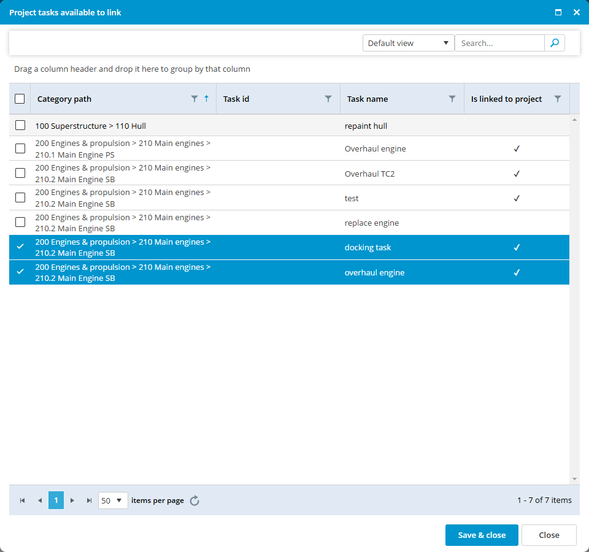Click the 1 - 7 of 7 items label

(x=544, y=500)
